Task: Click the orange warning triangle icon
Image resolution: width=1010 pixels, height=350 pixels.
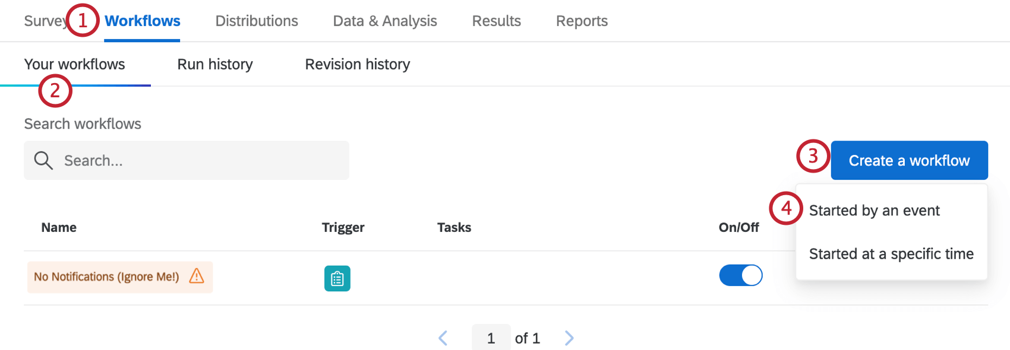Action: tap(197, 276)
